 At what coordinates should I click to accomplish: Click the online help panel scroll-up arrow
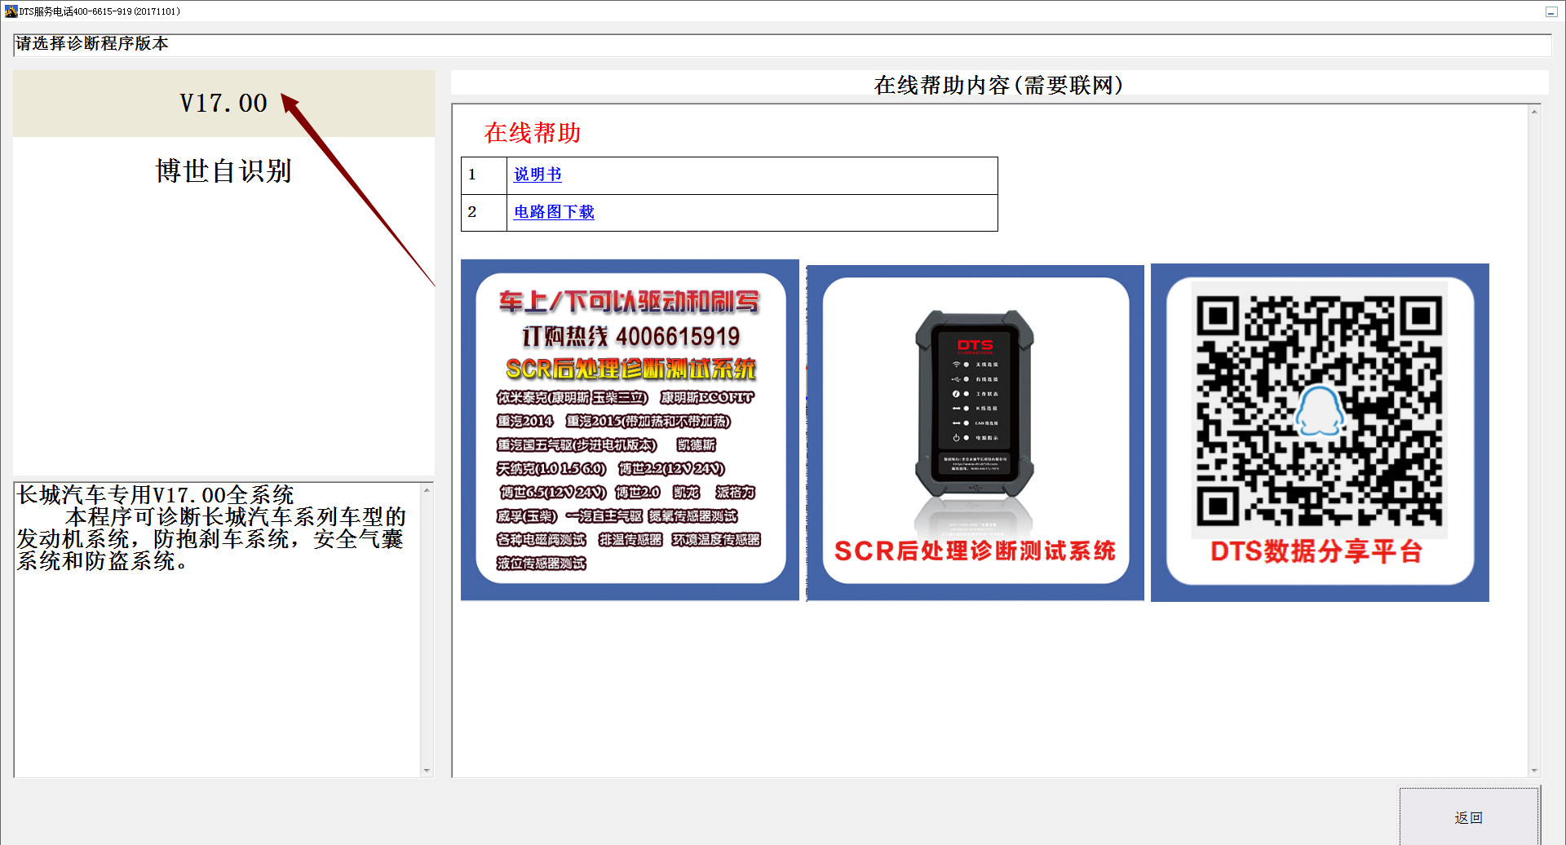pos(1534,112)
